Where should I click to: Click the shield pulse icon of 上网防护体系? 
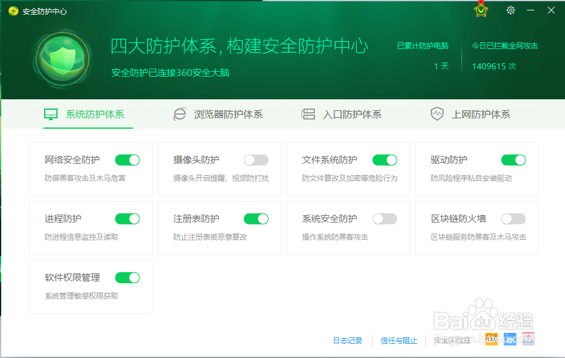pos(437,114)
